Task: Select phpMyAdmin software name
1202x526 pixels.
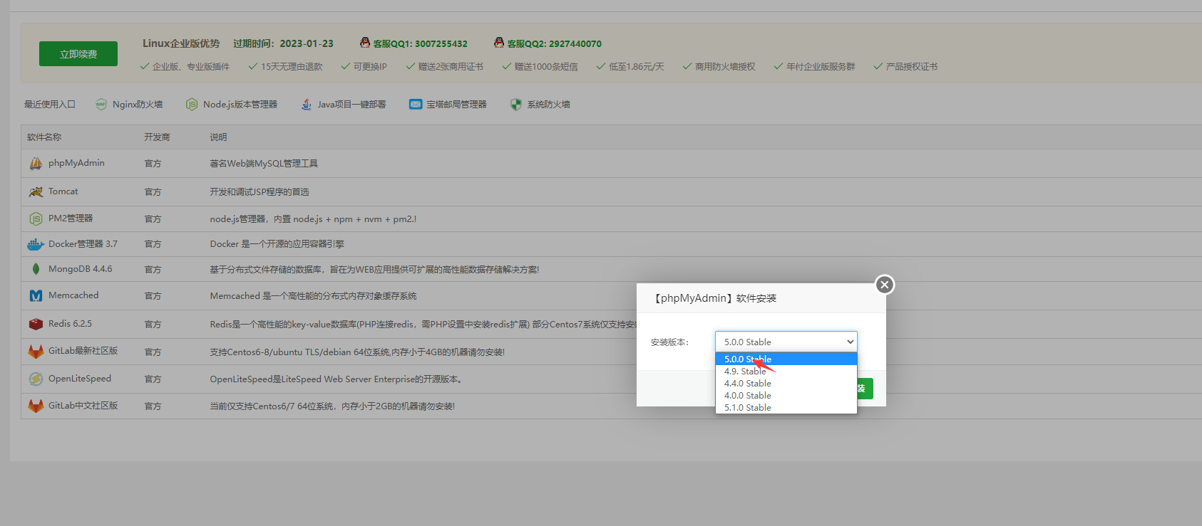Action: pos(76,163)
